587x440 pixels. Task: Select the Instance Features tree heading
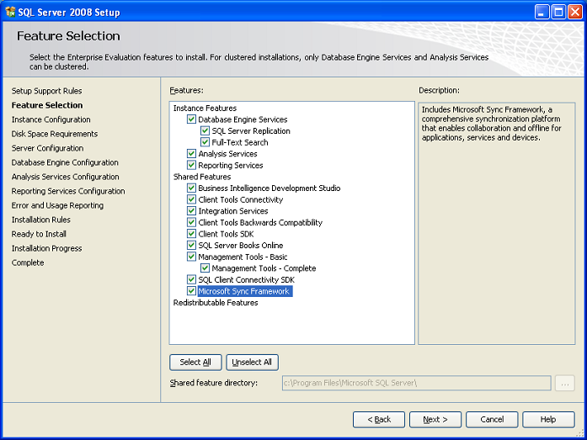pyautogui.click(x=205, y=108)
